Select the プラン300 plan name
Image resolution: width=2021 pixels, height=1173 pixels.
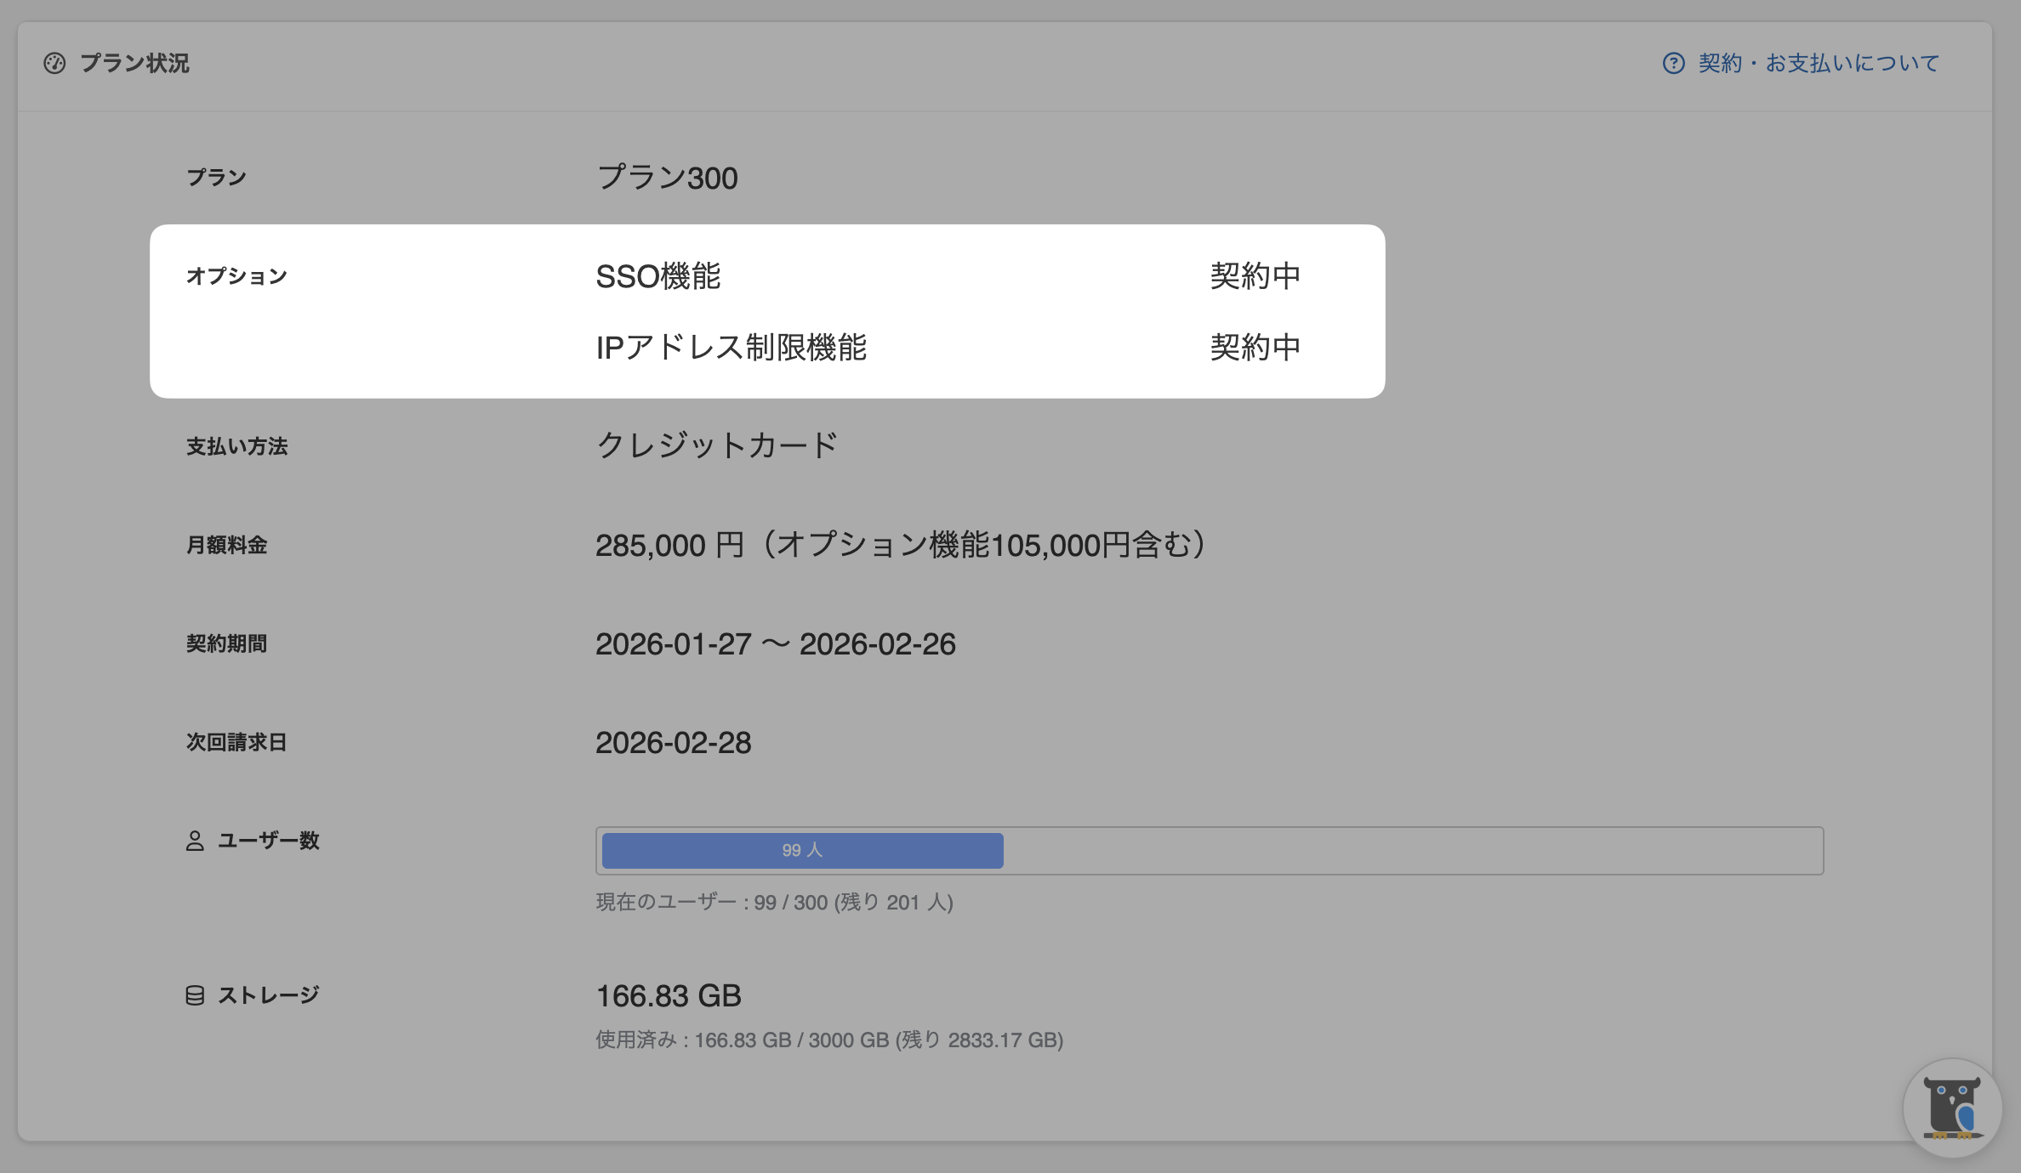[x=667, y=178]
